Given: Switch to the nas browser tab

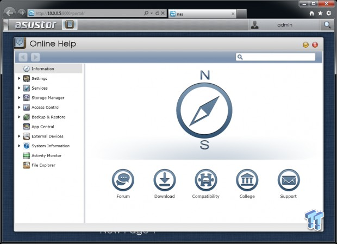Looking at the screenshot, I should (x=202, y=14).
